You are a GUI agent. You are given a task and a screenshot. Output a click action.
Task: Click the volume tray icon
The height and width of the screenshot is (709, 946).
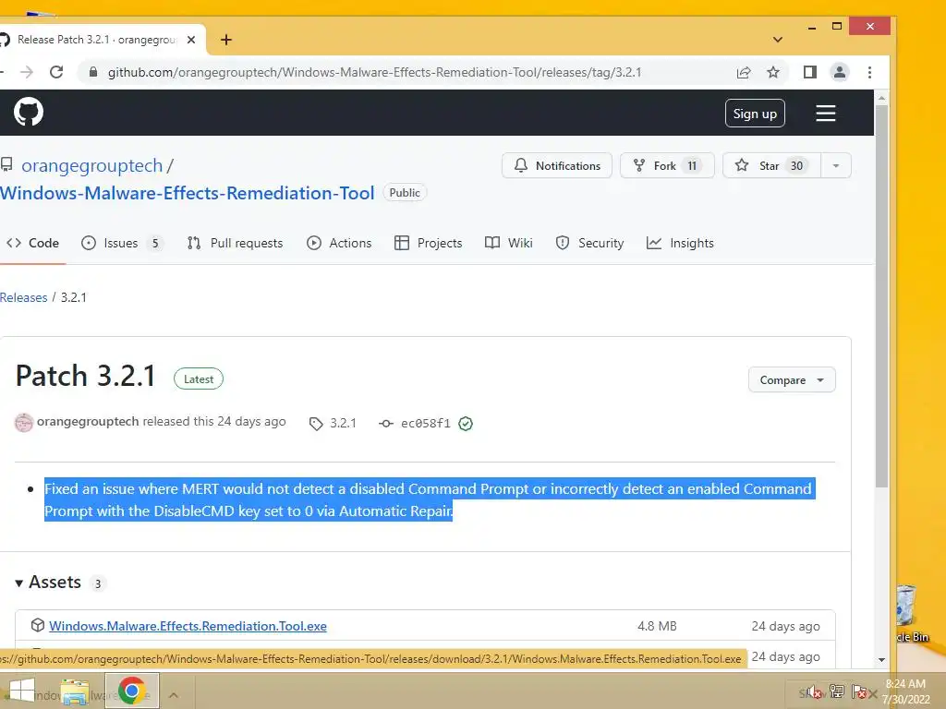pos(813,692)
